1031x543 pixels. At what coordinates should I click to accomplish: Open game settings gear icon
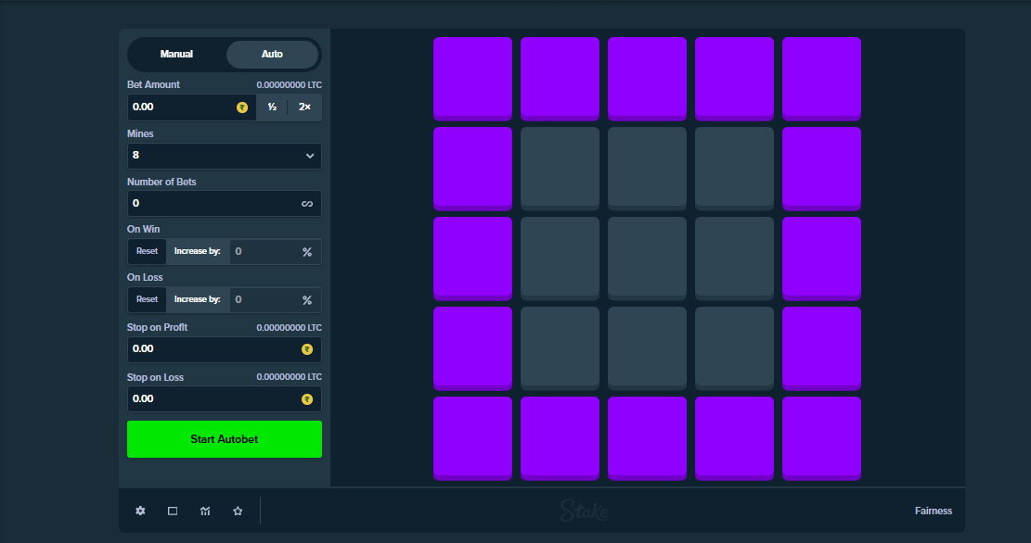click(140, 511)
